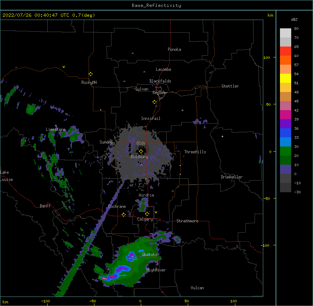Click the RedDeer city label
This screenshot has height=306, width=313.
(x=160, y=93)
